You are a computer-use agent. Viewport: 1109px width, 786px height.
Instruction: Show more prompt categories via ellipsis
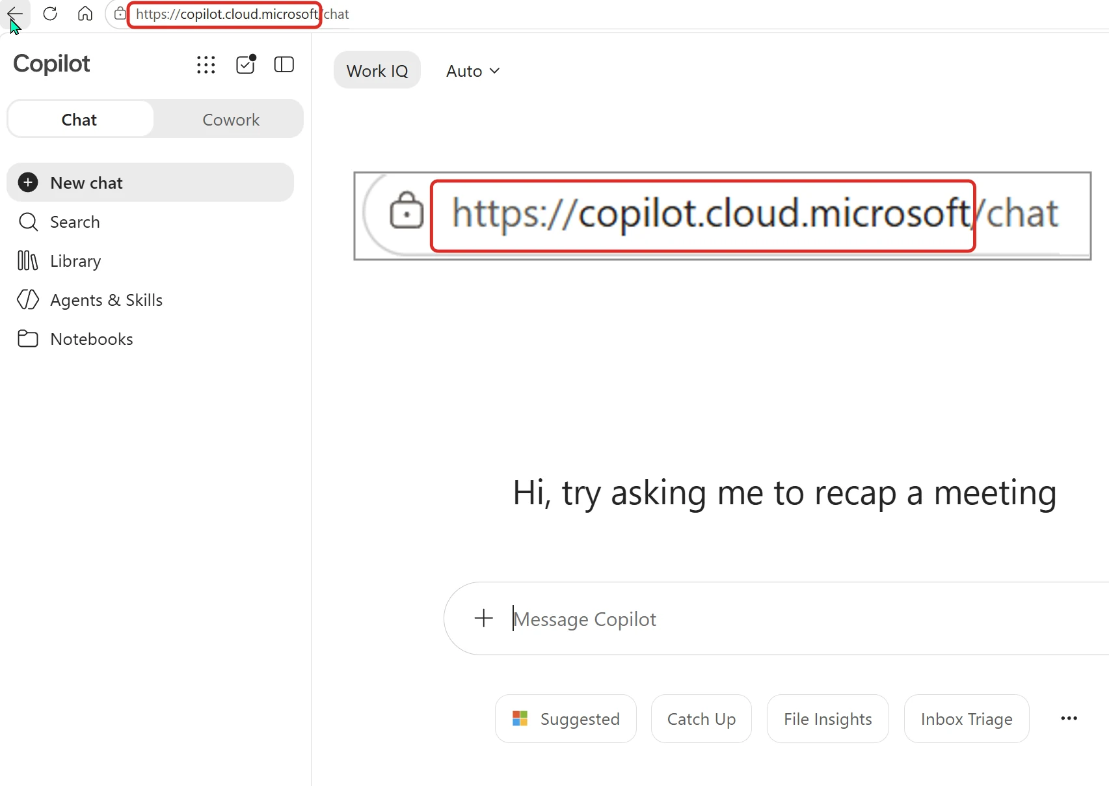click(1069, 718)
